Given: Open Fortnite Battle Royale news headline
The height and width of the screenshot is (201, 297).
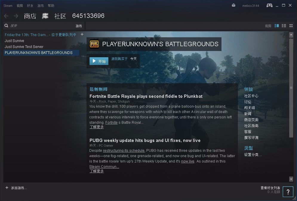Looking at the screenshot, I should [x=146, y=96].
